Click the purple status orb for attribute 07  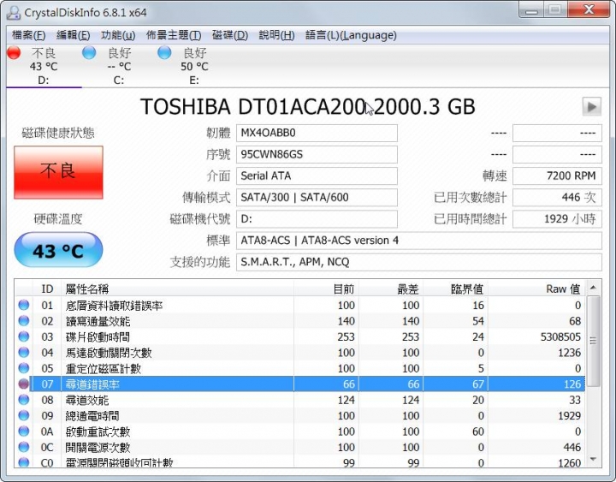(24, 384)
